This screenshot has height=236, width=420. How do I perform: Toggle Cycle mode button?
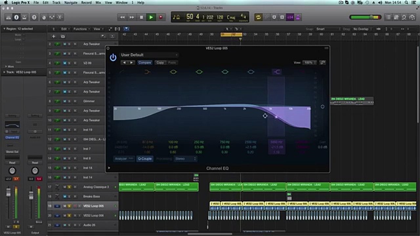click(x=258, y=17)
